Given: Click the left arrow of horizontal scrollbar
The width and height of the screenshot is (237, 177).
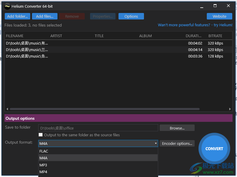Looking at the screenshot, I should point(7,109).
